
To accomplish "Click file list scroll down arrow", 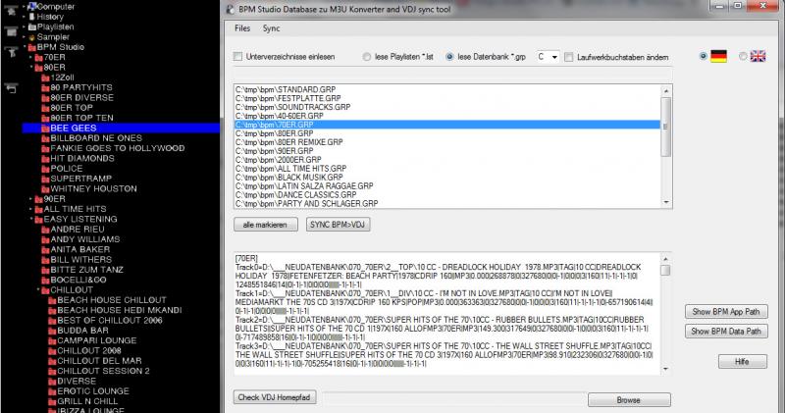I will click(666, 203).
